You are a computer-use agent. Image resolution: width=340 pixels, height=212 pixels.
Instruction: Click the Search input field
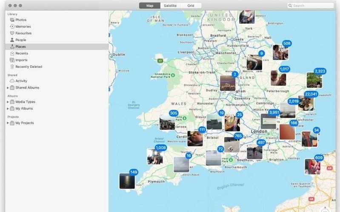click(310, 6)
